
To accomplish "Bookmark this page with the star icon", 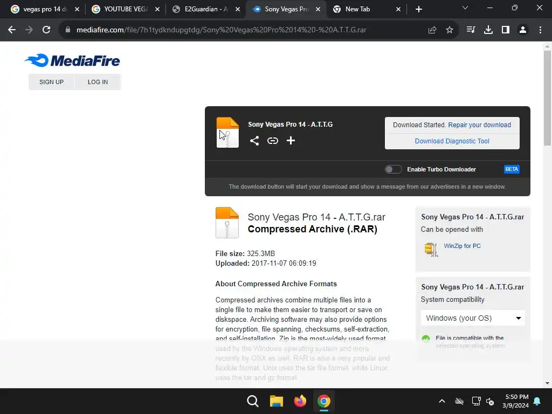I will click(x=450, y=30).
